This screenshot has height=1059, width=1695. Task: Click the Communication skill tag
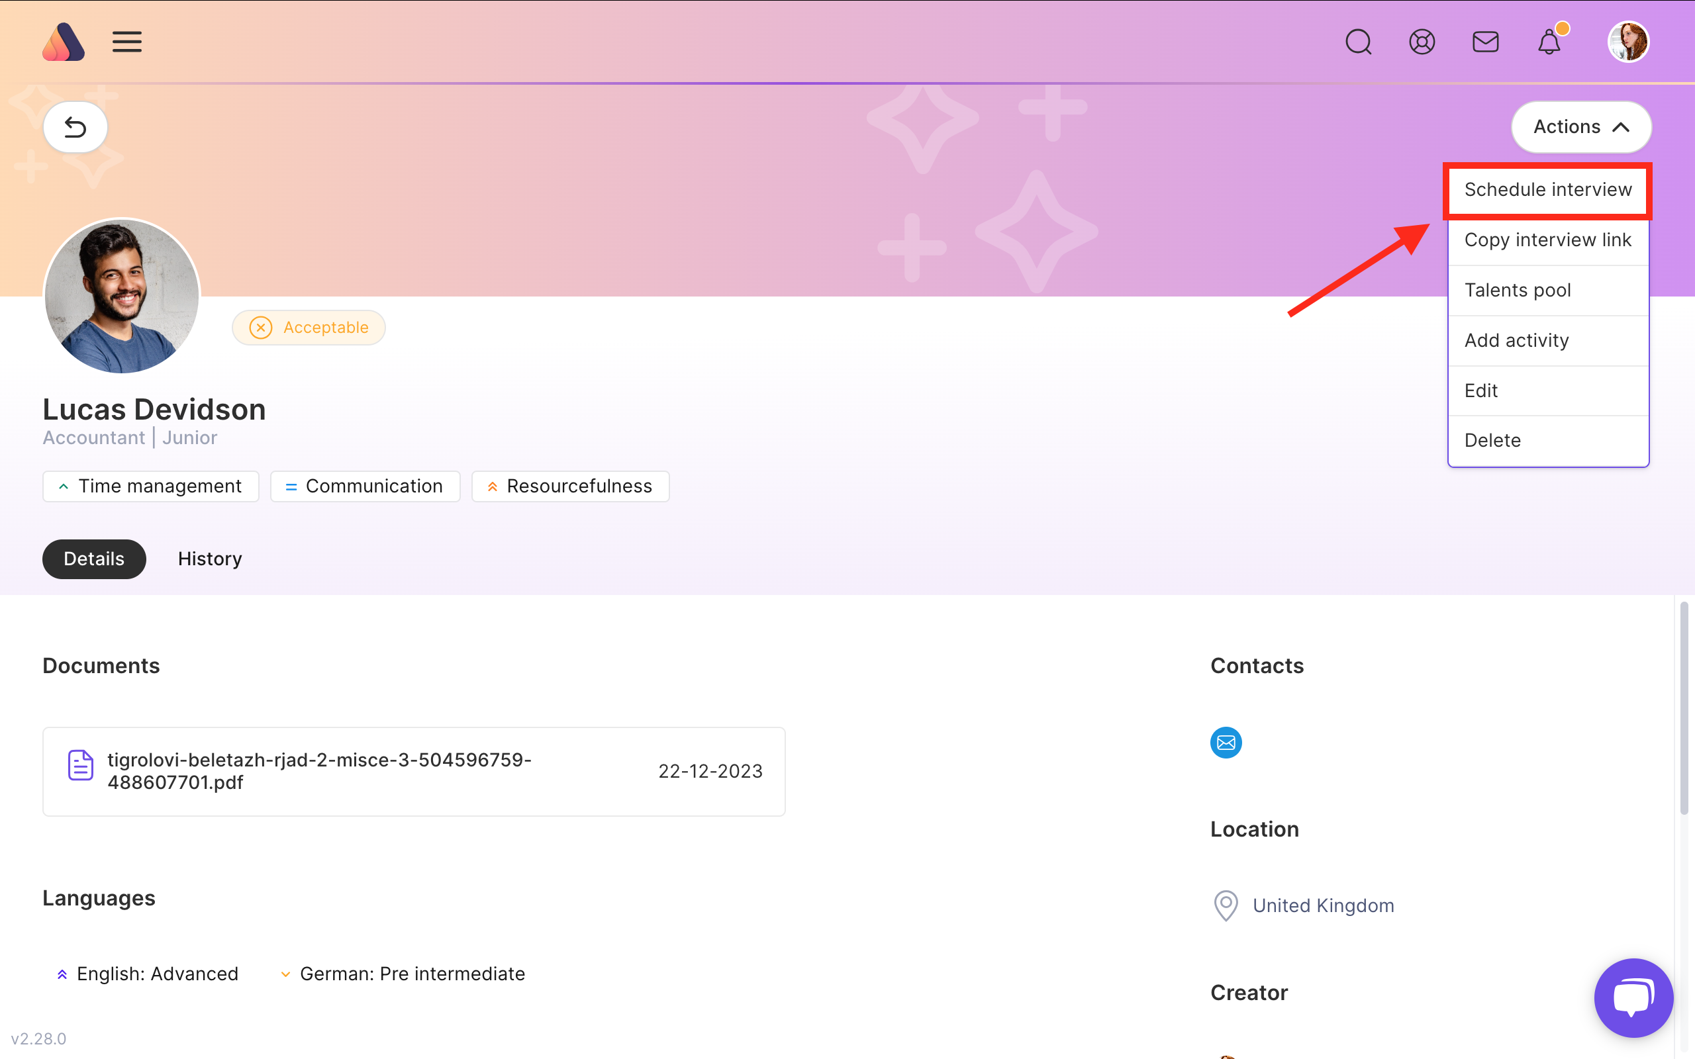click(365, 486)
